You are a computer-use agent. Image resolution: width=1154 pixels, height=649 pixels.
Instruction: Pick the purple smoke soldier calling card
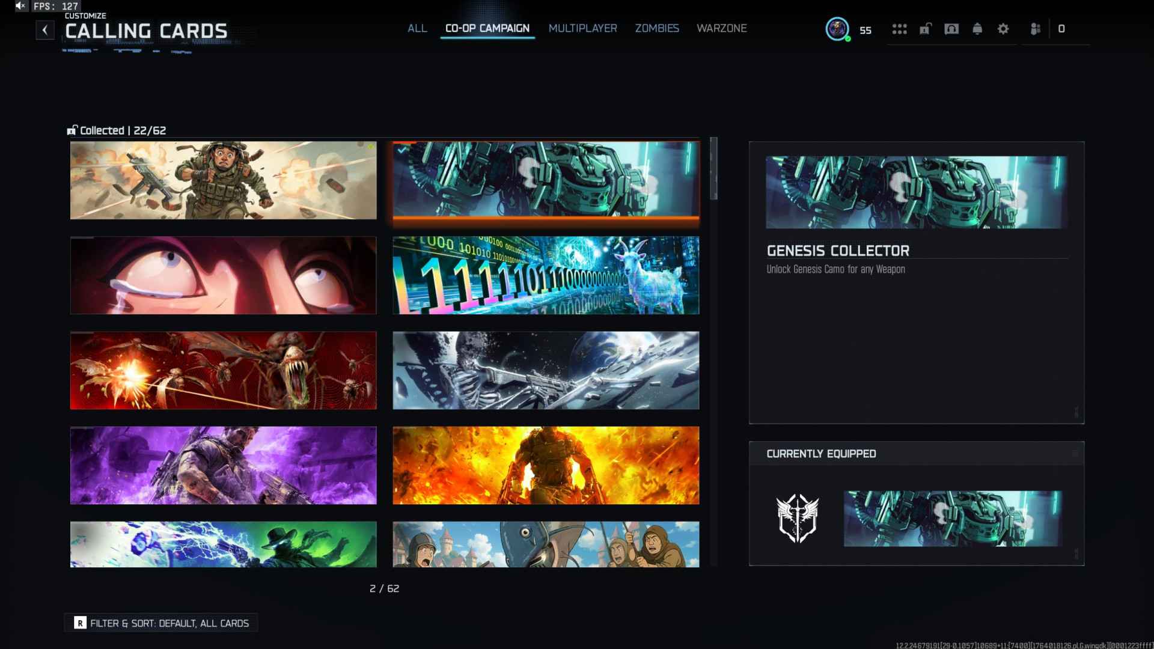click(x=223, y=465)
